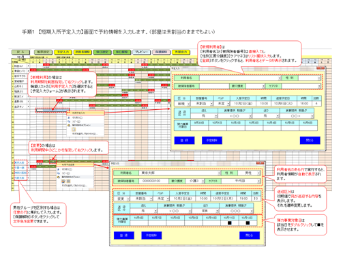Viewport: 341px width, 273px height.
Task: Choose 利用予定変更 in the lower context menu
Action: tap(75, 164)
